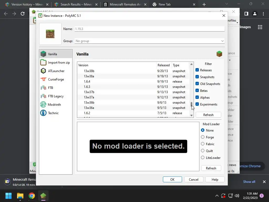Image resolution: width=269 pixels, height=202 pixels.
Task: Disable the Experiments filter checkbox
Action: [x=197, y=104]
